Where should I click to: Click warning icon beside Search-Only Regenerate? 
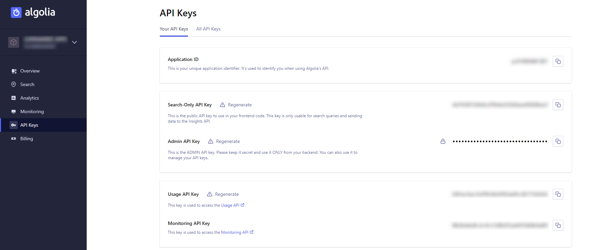222,105
